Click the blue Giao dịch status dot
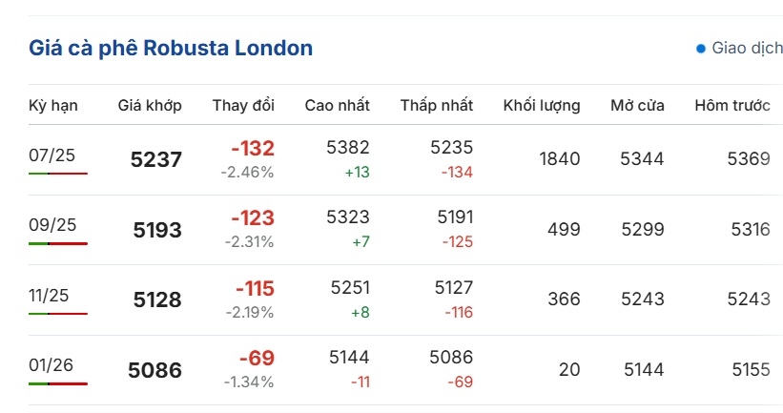The height and width of the screenshot is (413, 783). pyautogui.click(x=701, y=49)
